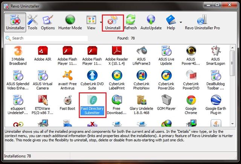The height and width of the screenshot is (164, 241).
Task: Click the Found: 78 label
Action: 126,38
